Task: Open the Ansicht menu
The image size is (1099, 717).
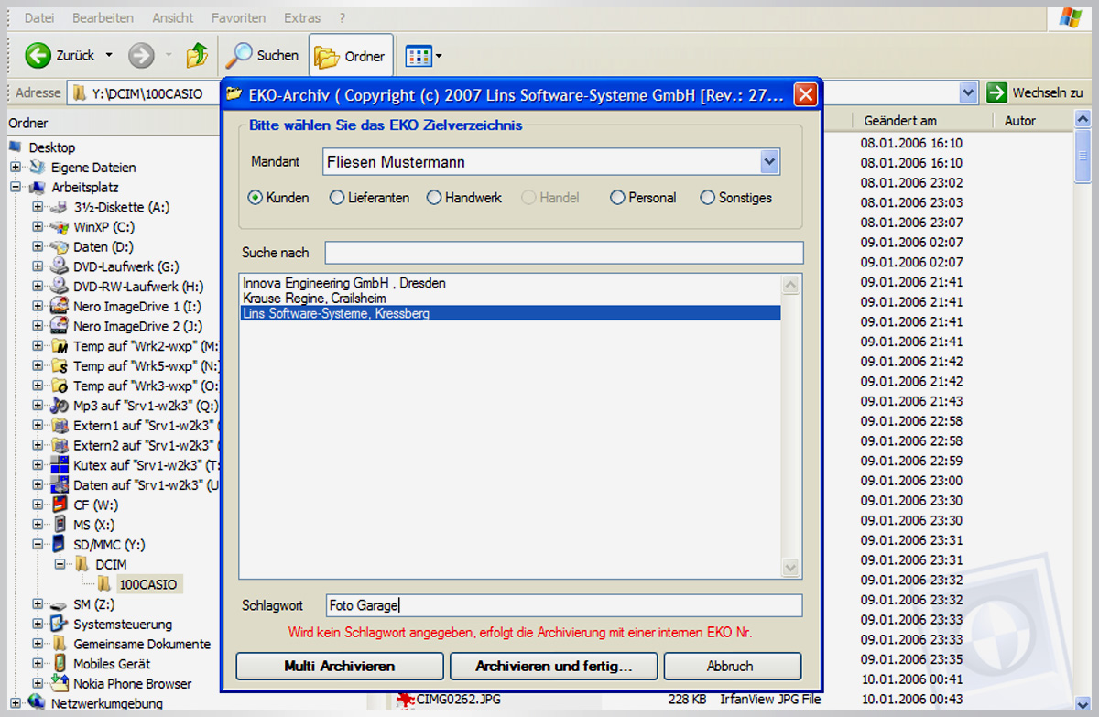Action: (x=172, y=18)
